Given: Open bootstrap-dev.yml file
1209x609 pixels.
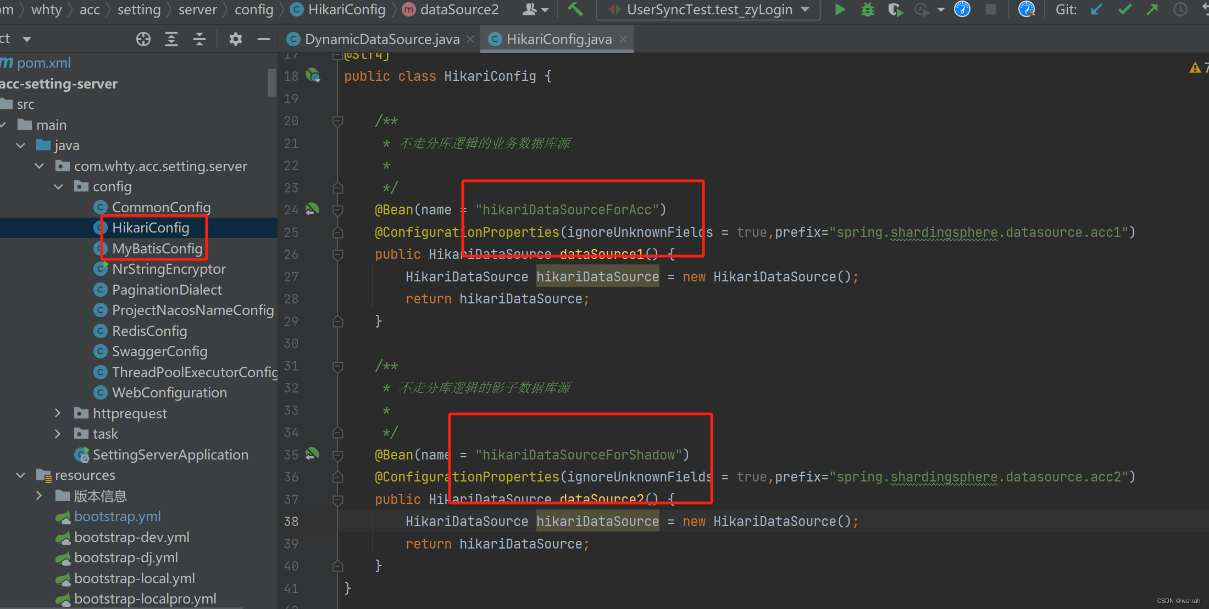Looking at the screenshot, I should point(123,537).
